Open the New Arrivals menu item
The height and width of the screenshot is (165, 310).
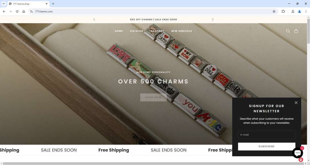point(181,31)
